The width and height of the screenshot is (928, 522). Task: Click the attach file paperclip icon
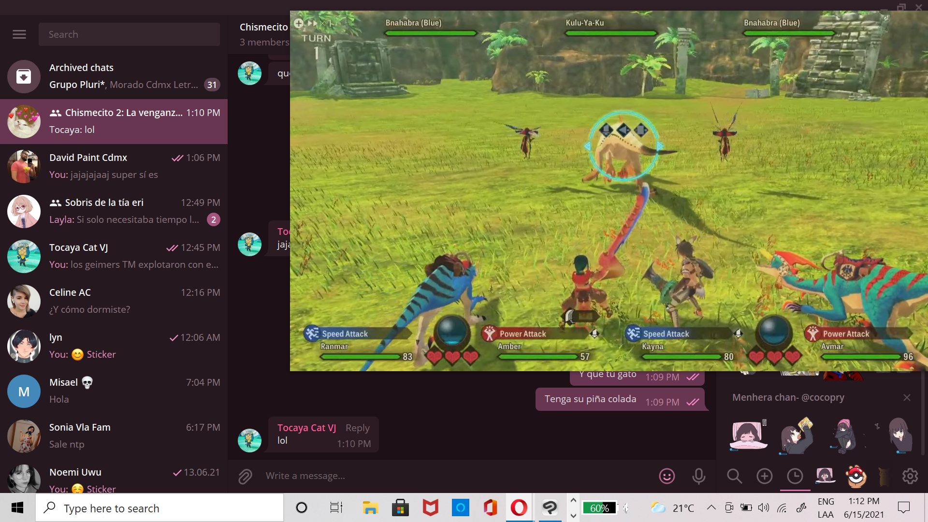[245, 476]
